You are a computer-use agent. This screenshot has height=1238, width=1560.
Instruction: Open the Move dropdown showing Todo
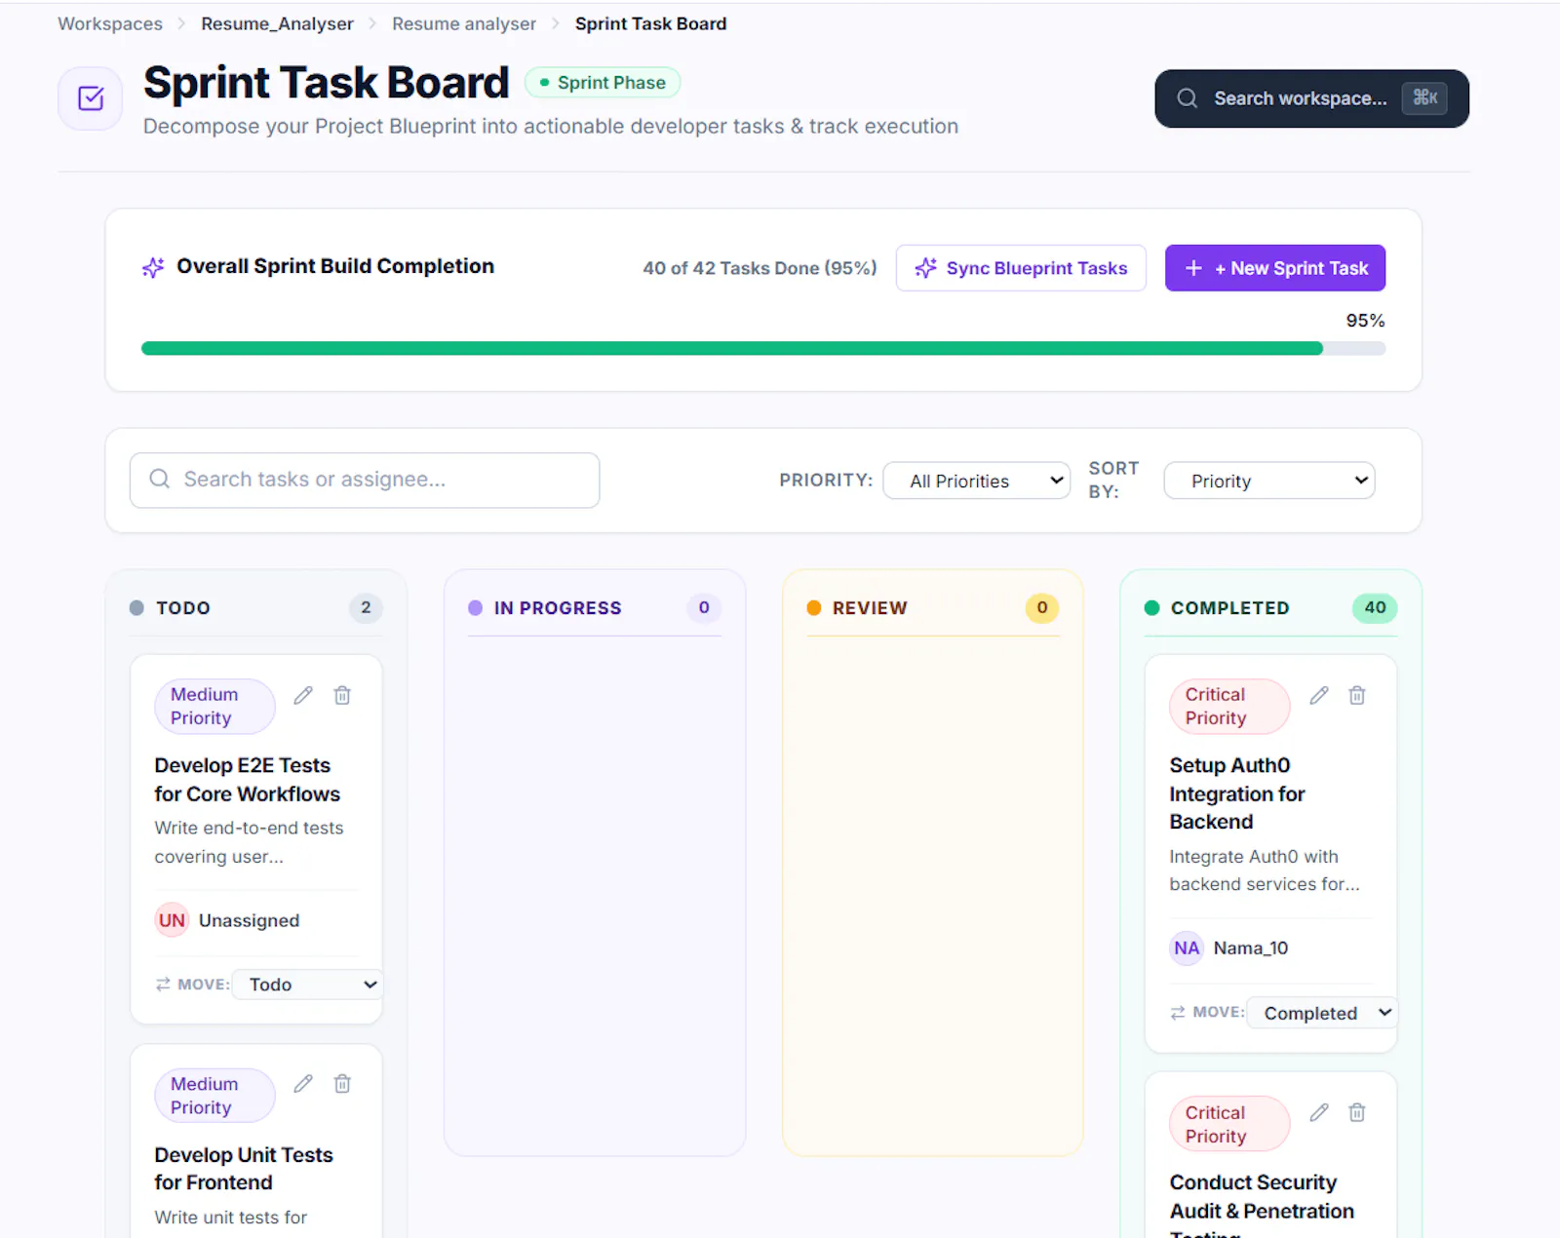pos(308,985)
